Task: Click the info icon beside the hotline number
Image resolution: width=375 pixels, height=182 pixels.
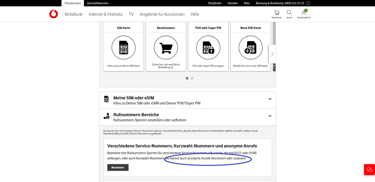Action: (x=308, y=3)
